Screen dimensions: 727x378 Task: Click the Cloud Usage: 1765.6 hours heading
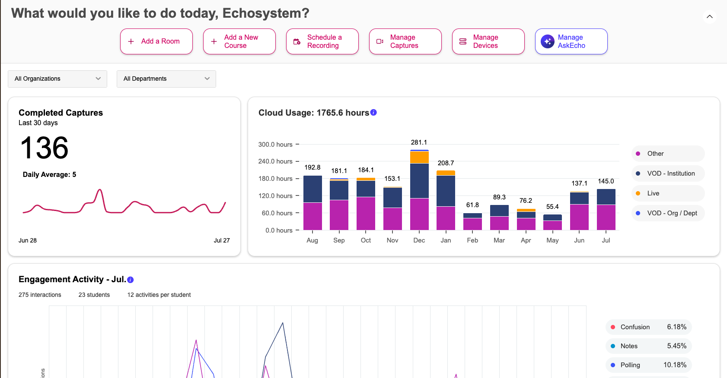click(314, 113)
